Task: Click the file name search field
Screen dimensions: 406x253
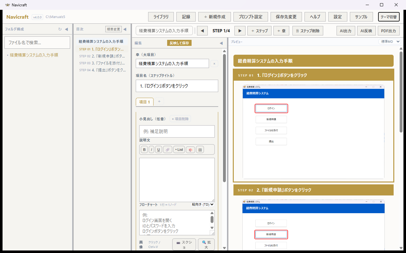Action: (x=37, y=42)
